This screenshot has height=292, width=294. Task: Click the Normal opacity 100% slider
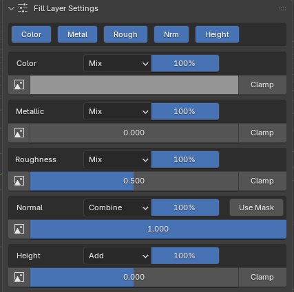(185, 207)
